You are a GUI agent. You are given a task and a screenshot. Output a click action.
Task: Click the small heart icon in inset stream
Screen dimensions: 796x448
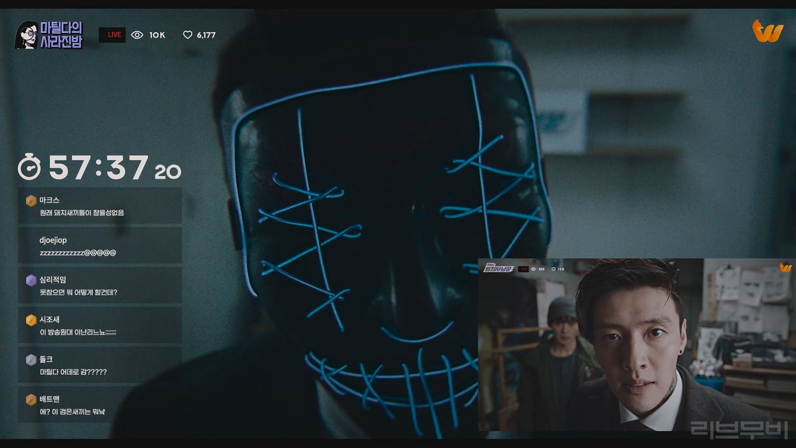tap(553, 269)
